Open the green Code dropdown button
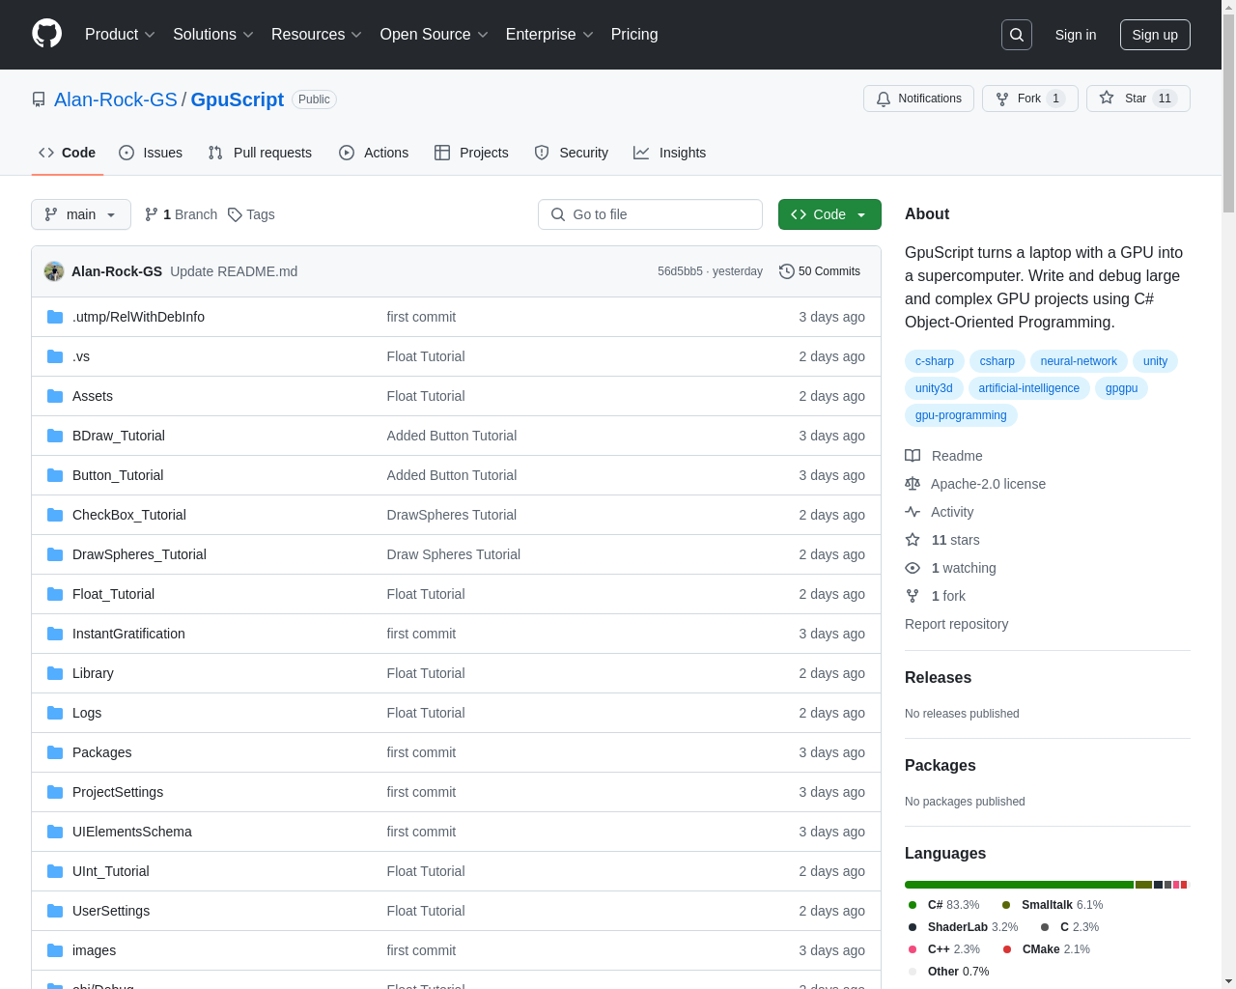This screenshot has height=989, width=1236. click(x=829, y=214)
